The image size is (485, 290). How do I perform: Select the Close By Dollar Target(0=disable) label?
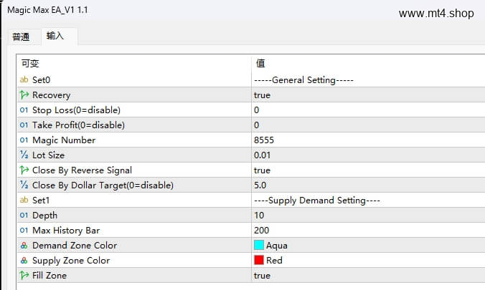pos(103,185)
